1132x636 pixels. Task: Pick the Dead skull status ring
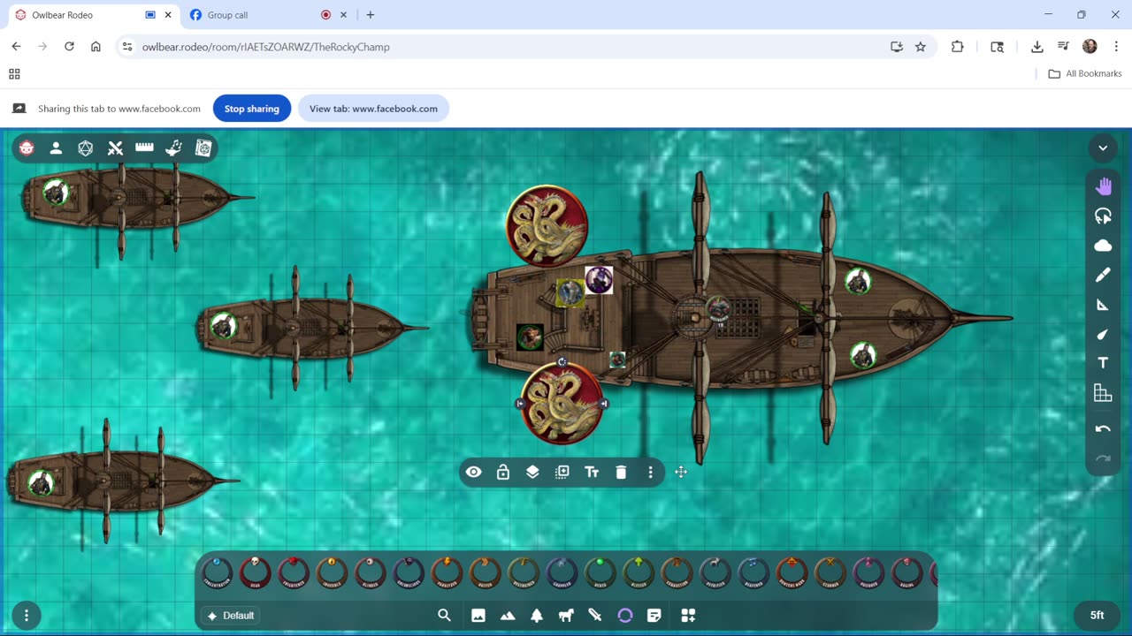pyautogui.click(x=256, y=573)
